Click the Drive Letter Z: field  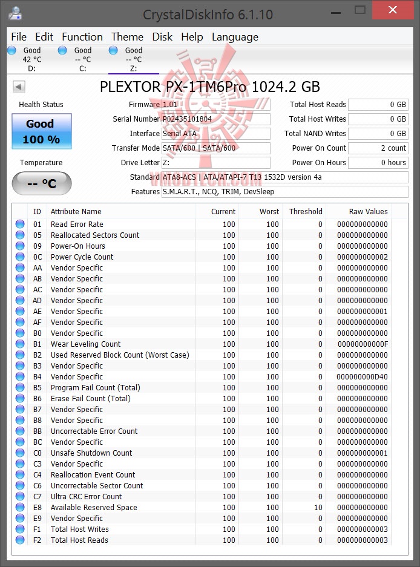tap(215, 162)
